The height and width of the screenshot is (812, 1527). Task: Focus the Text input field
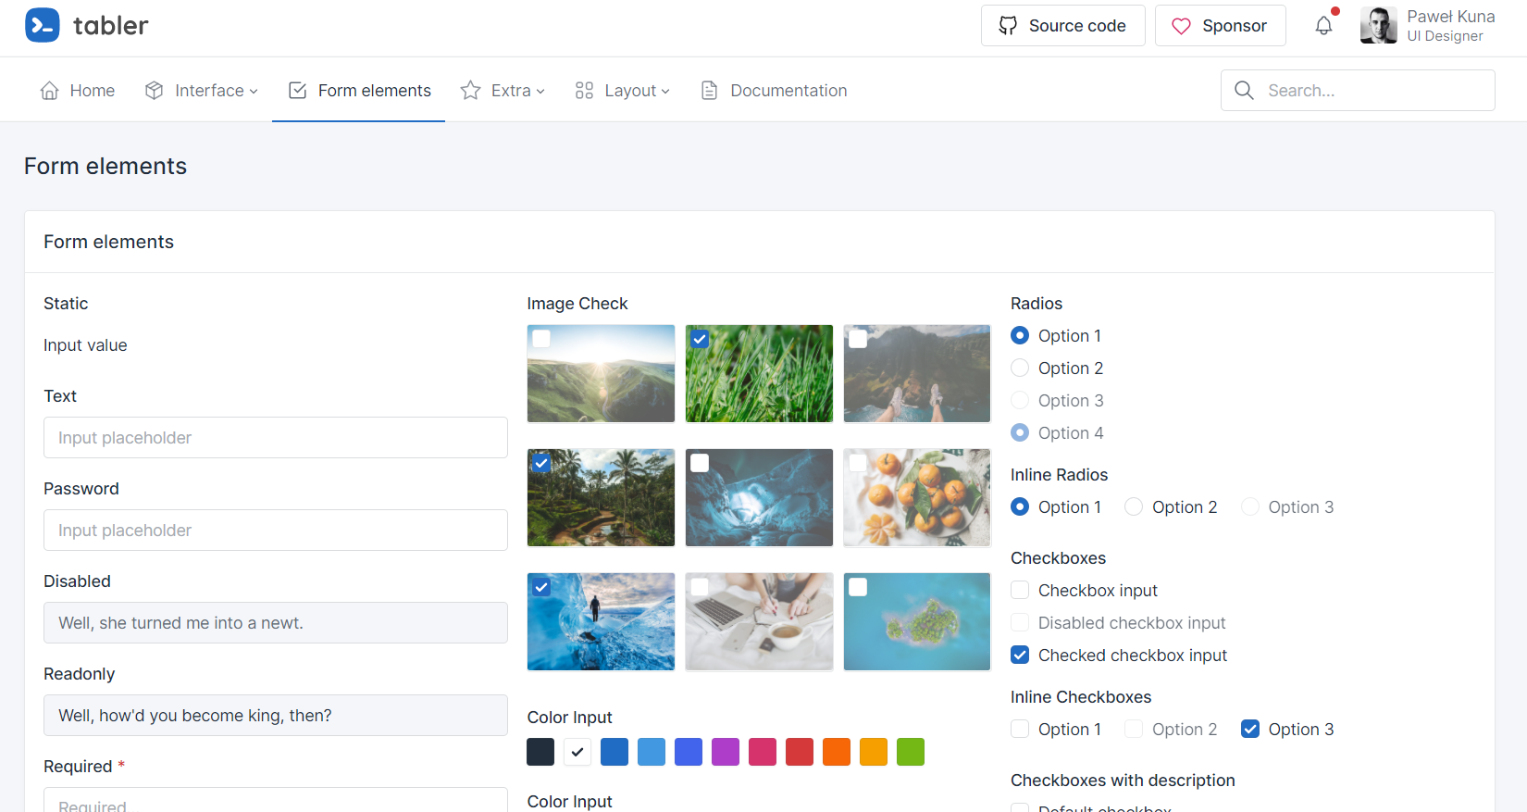(x=276, y=437)
